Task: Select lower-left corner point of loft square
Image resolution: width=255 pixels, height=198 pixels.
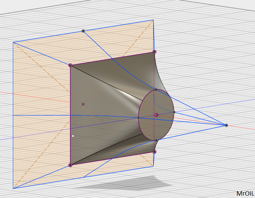Action: pos(70,165)
